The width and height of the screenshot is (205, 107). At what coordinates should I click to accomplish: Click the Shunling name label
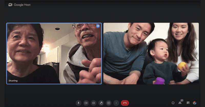[x=13, y=81]
